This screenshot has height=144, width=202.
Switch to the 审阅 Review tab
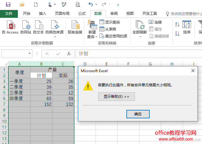point(114,14)
